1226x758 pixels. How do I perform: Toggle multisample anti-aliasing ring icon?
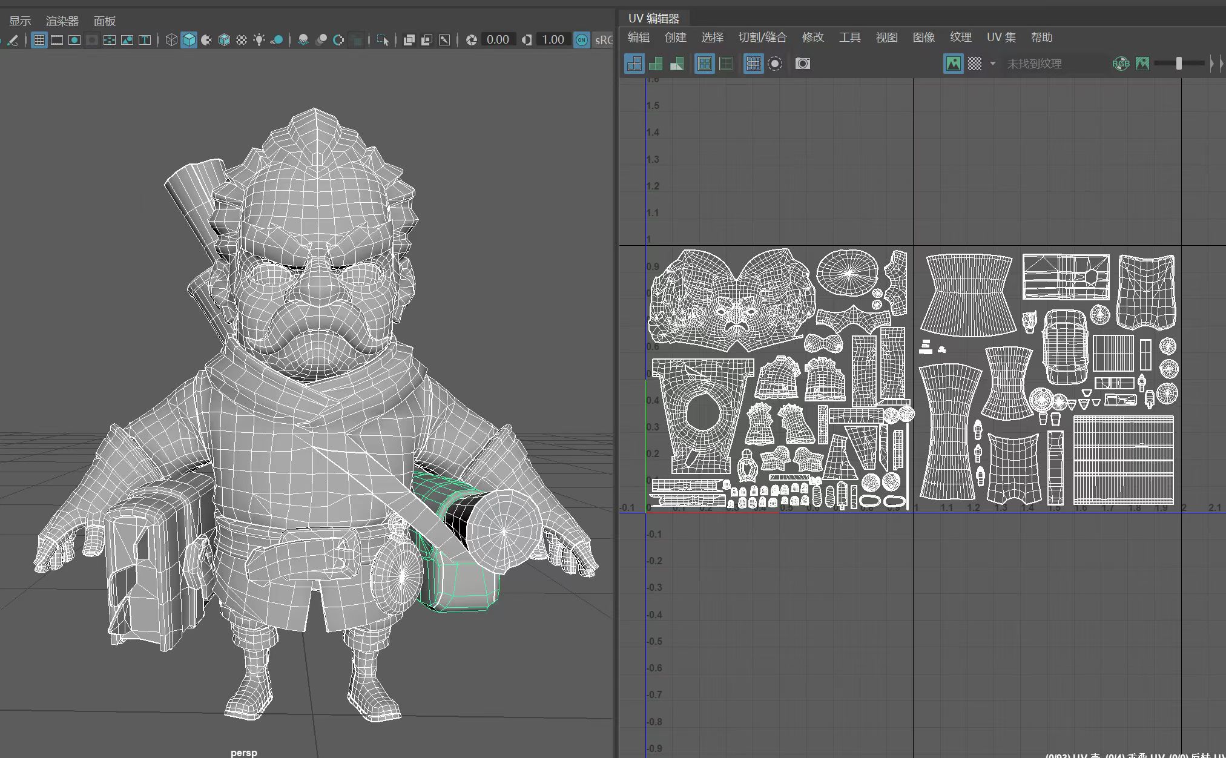click(x=338, y=40)
